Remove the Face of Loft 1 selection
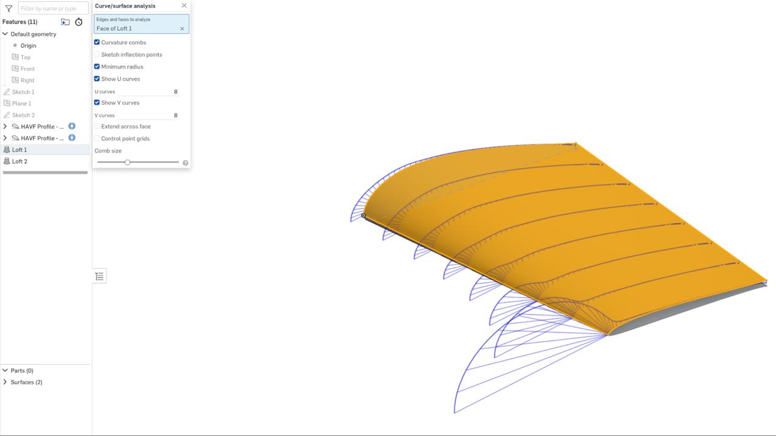This screenshot has width=776, height=436. tap(182, 28)
